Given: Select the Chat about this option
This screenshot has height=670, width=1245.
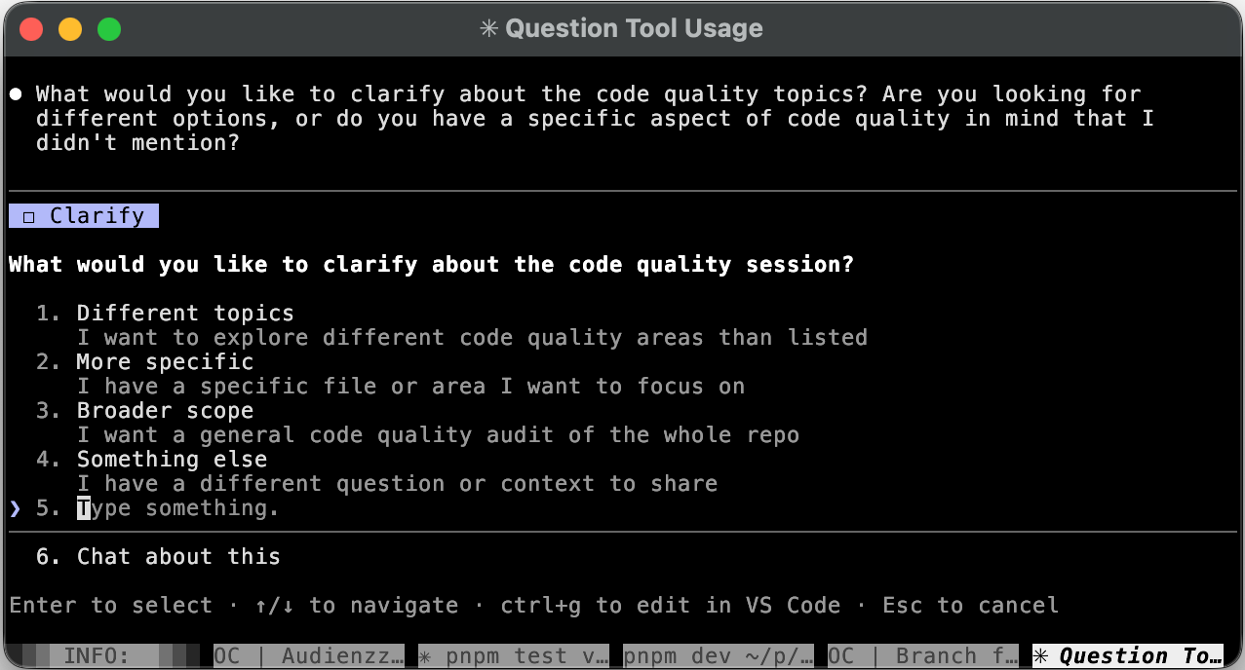Looking at the screenshot, I should [x=175, y=556].
